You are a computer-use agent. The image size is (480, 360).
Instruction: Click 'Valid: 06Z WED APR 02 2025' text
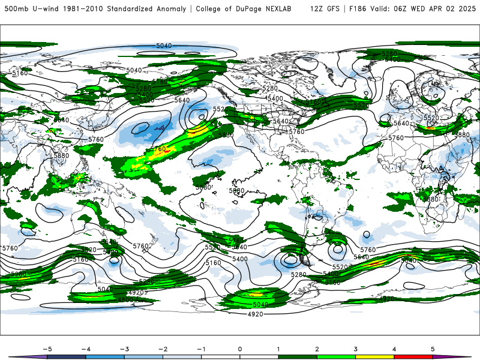pos(423,8)
